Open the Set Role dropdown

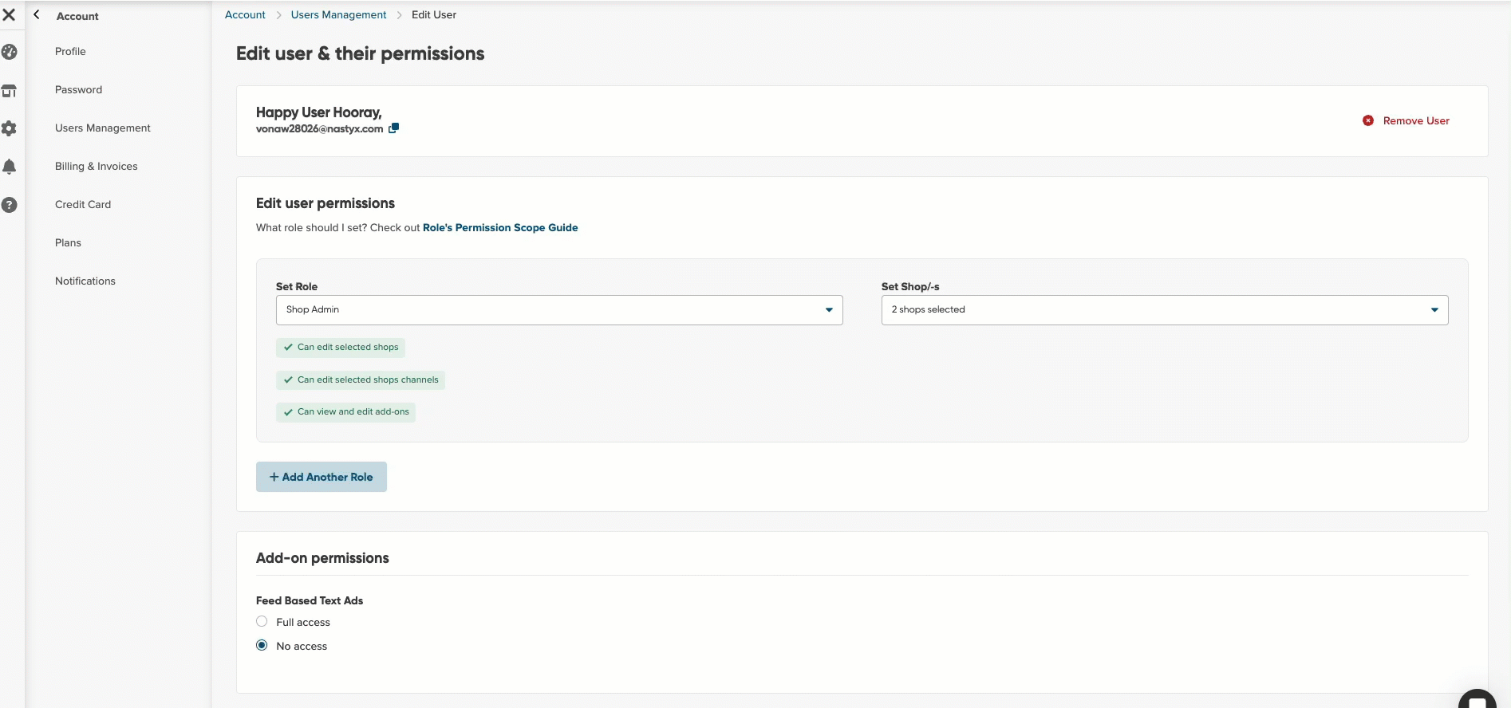tap(559, 310)
